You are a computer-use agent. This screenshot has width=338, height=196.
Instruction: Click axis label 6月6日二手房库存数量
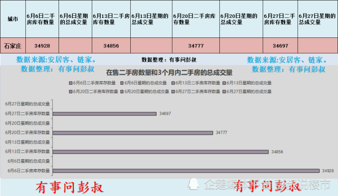[28, 171]
